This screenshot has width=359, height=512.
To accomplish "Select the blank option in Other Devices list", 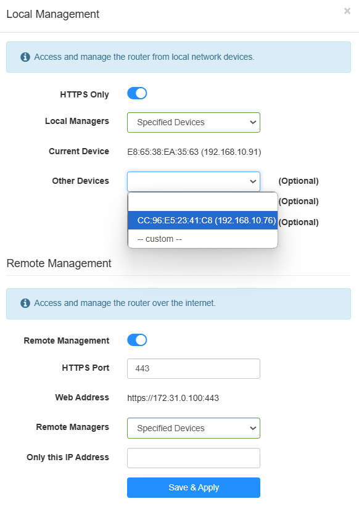I will 203,202.
